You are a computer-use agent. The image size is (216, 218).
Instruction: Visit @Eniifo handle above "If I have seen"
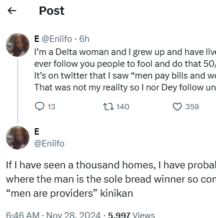pos(49,144)
